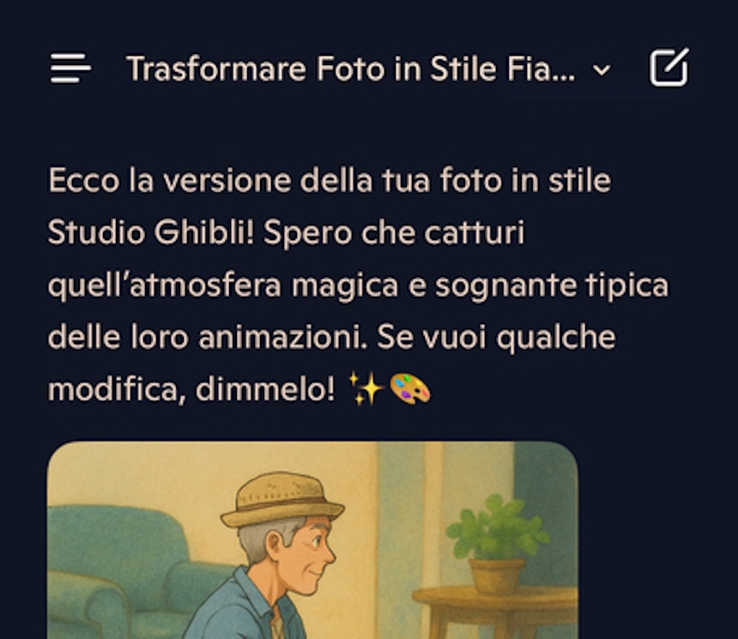Click the word 'modifica,' in the reply text

tap(118, 389)
